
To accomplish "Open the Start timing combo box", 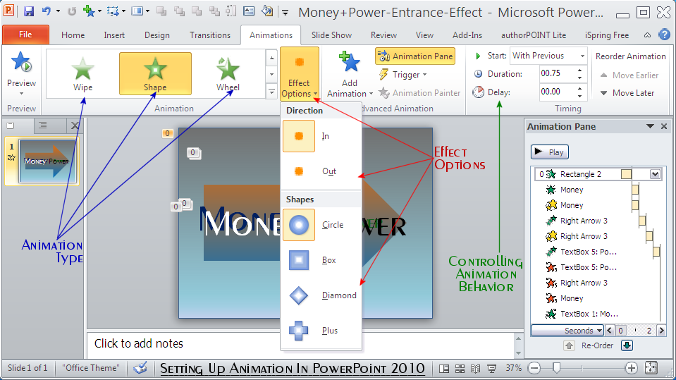I will click(548, 56).
